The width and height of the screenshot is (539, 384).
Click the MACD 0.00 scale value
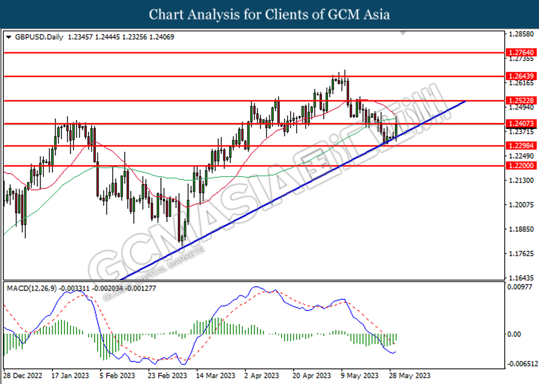(514, 334)
